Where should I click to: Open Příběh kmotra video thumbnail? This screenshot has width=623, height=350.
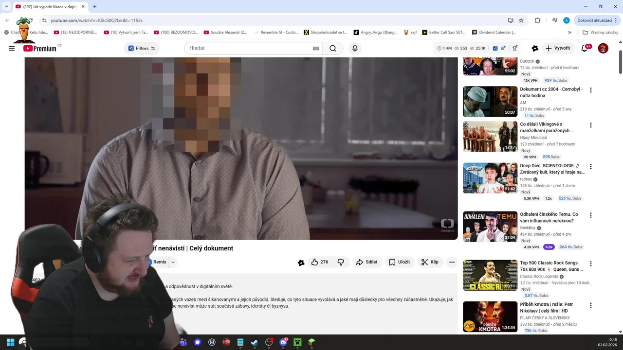[x=490, y=317]
